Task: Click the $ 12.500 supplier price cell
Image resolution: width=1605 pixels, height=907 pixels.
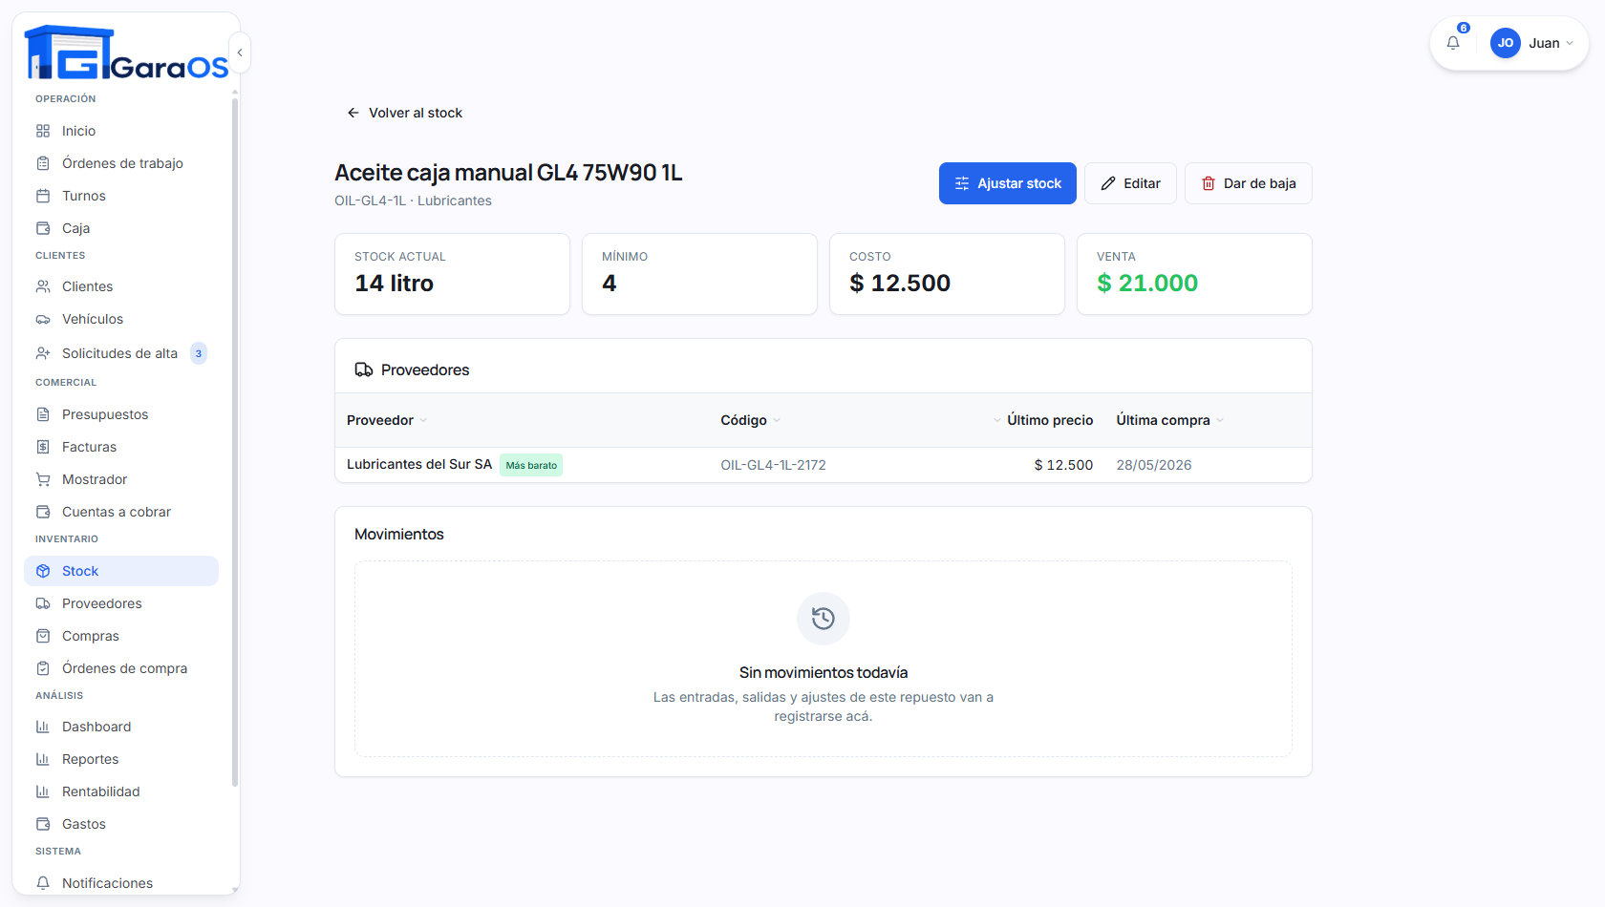Action: pyautogui.click(x=1063, y=465)
